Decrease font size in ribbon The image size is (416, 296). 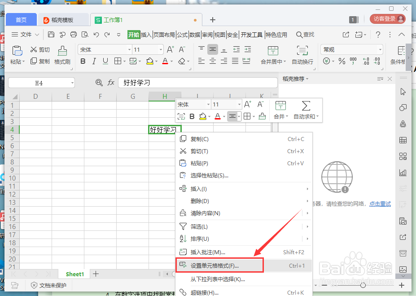[182, 49]
